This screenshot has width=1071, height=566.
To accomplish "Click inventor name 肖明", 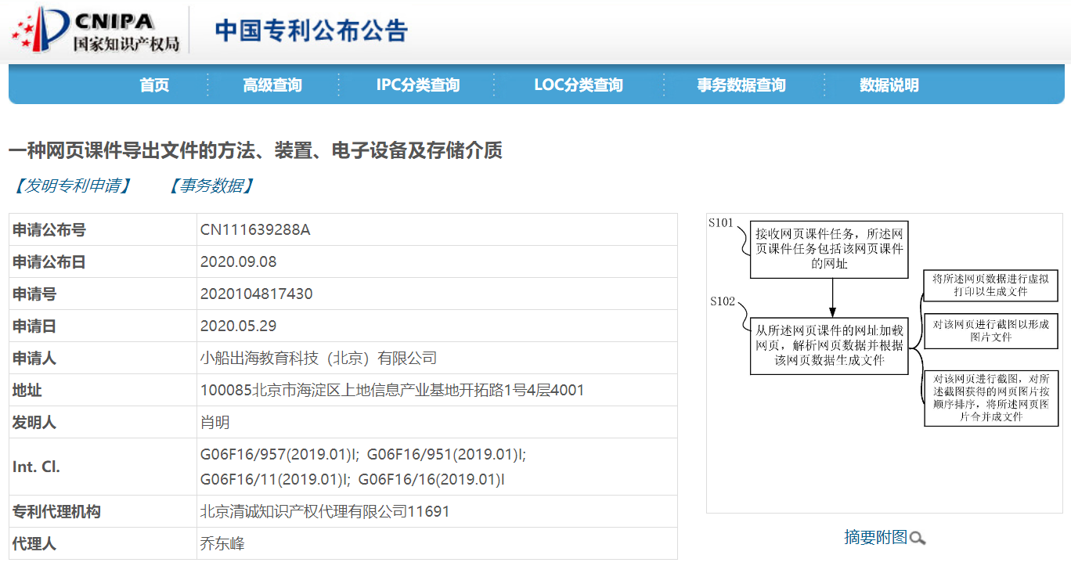I will point(215,422).
